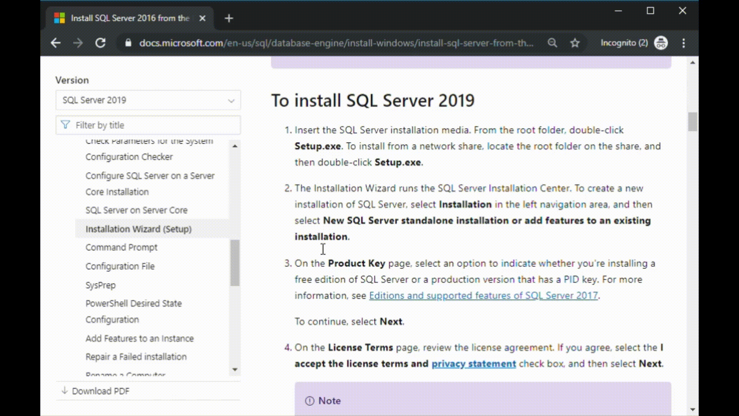
Task: Select Command Prompt sidebar item
Action: click(121, 247)
